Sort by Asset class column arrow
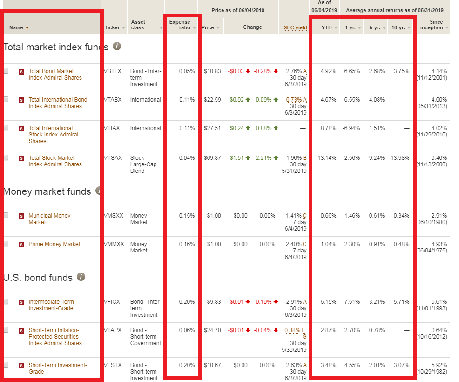This screenshot has width=459, height=382. click(161, 28)
